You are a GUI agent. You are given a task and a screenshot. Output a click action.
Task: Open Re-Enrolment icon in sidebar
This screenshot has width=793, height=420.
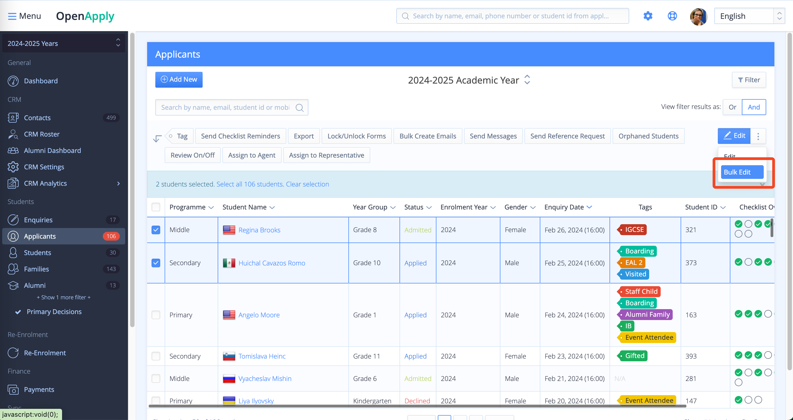click(13, 353)
